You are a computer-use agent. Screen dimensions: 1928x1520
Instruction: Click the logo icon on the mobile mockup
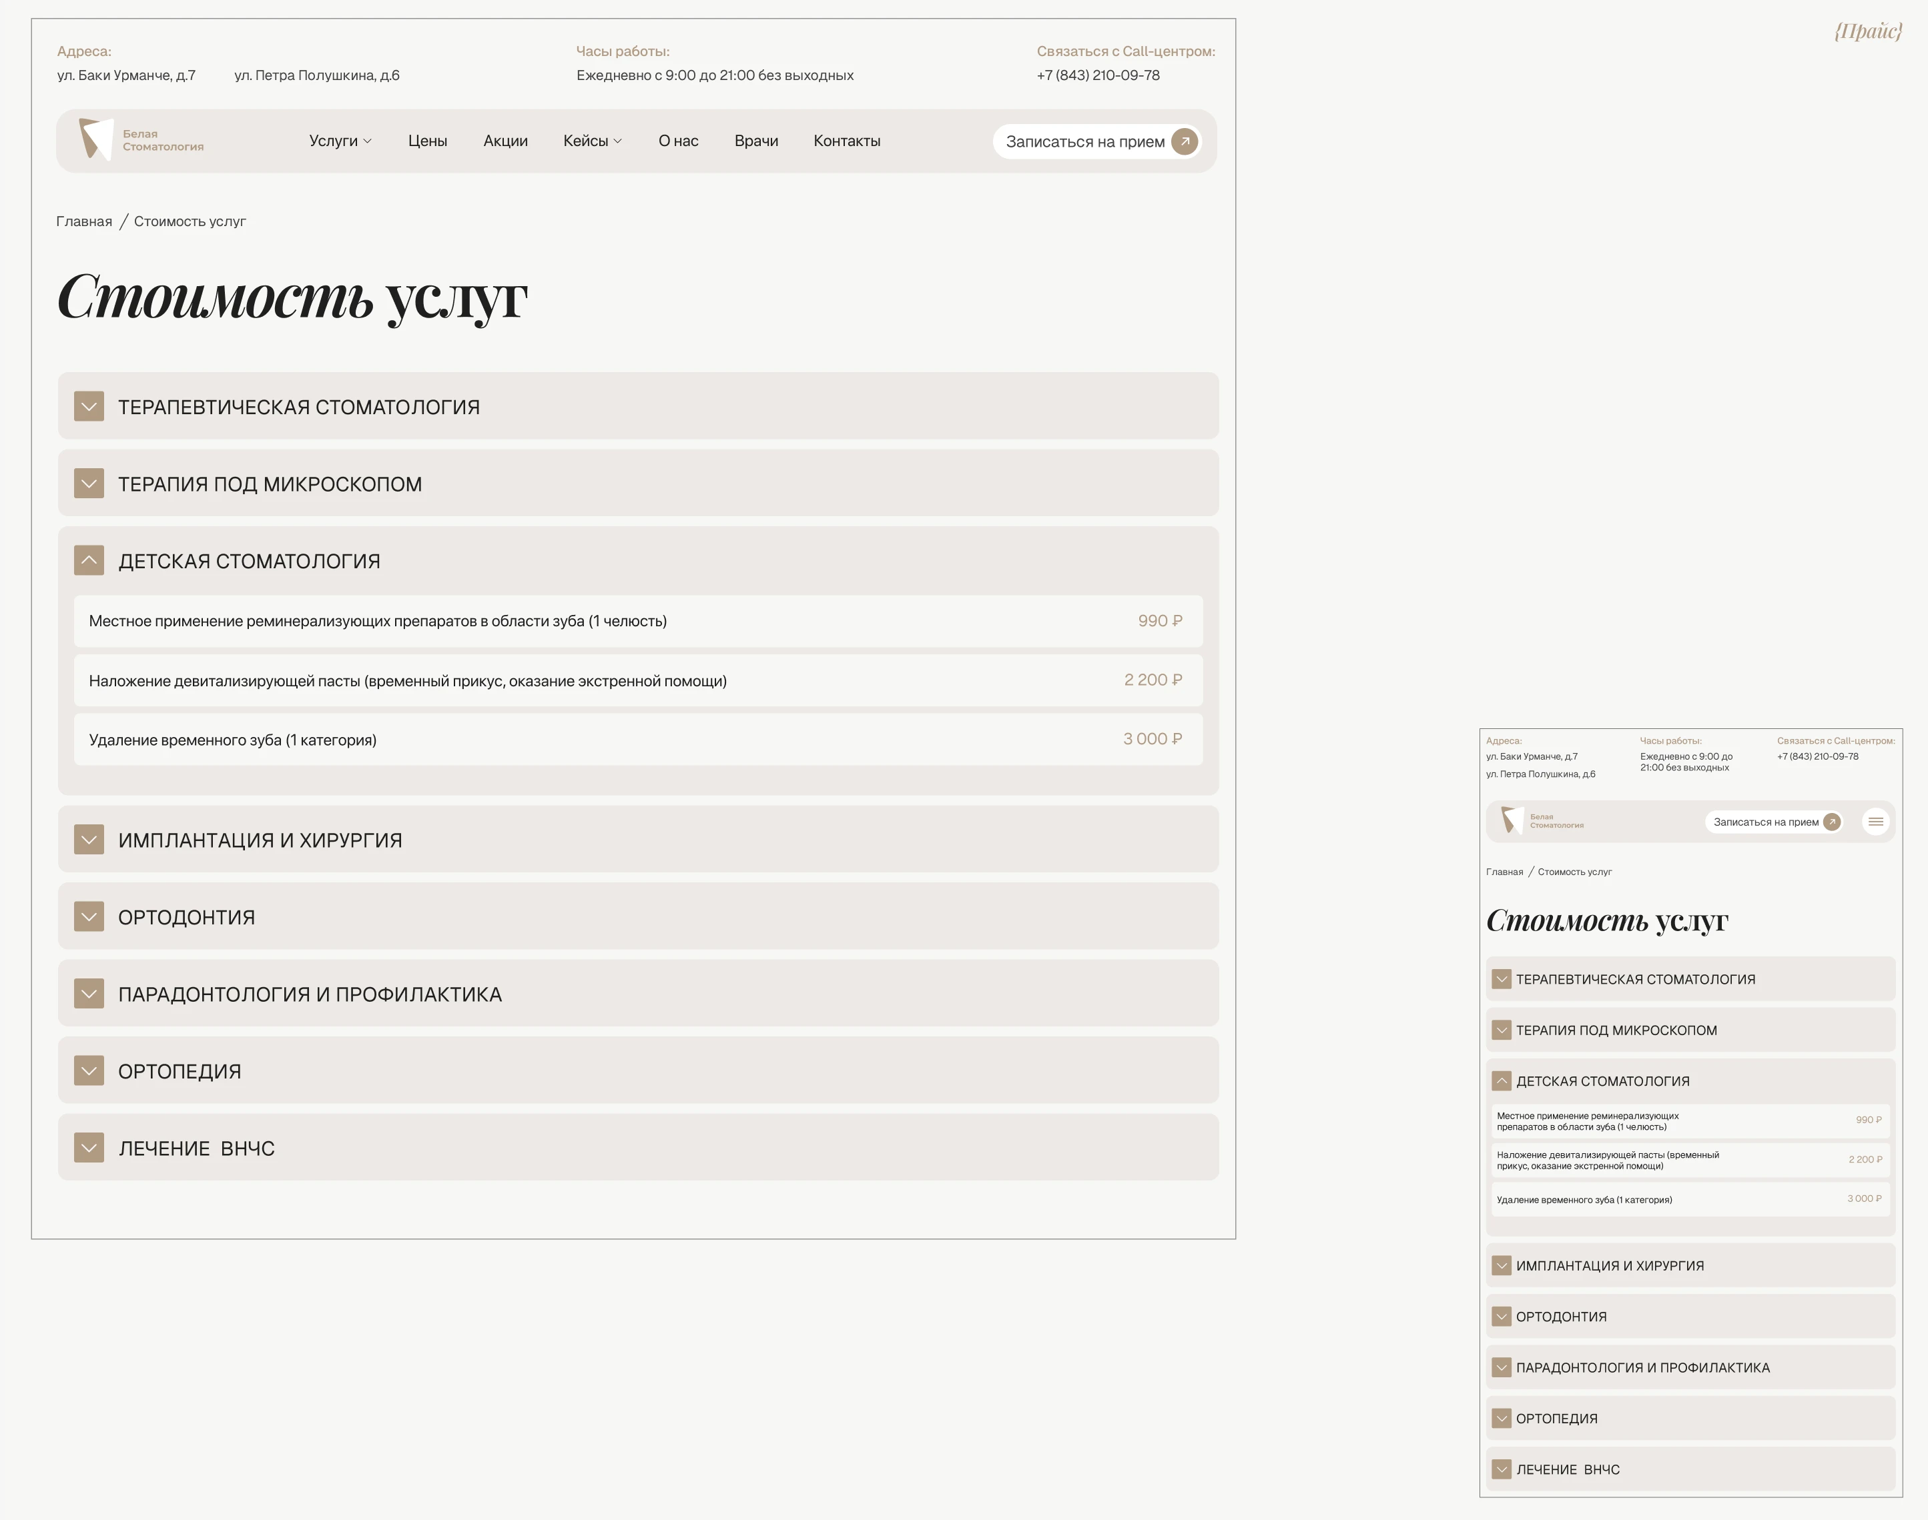[1513, 820]
